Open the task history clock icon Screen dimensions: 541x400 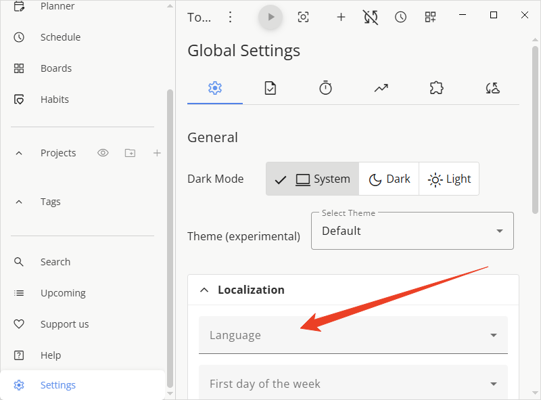pos(400,17)
